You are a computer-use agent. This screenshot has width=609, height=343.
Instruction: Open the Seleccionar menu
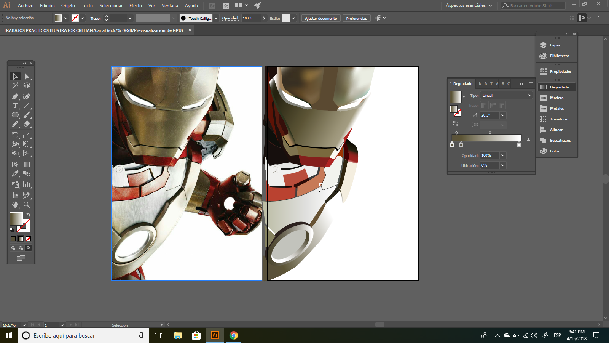(x=111, y=6)
